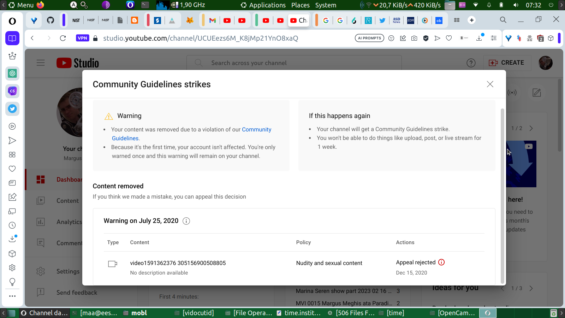Image resolution: width=565 pixels, height=318 pixels.
Task: Open the Extensions cube icon in the toolbar
Action: point(551,38)
